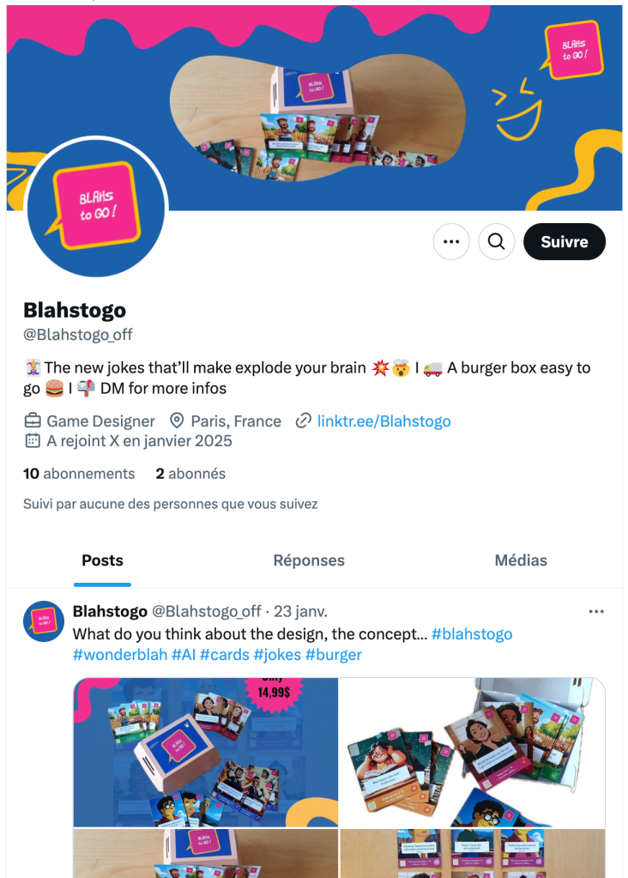View the 2 abonnés followers list
Image resolution: width=628 pixels, height=878 pixels.
tap(190, 474)
